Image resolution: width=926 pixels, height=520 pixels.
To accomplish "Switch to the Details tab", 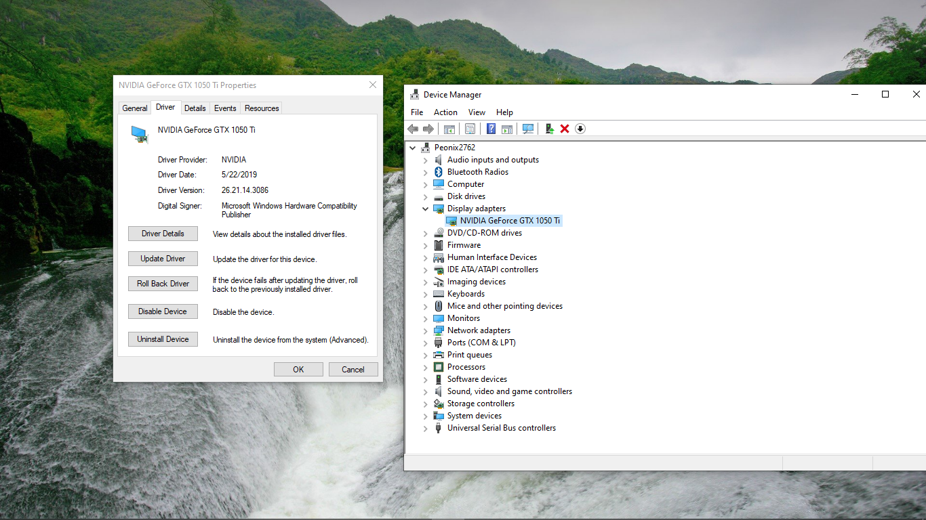I will (195, 108).
